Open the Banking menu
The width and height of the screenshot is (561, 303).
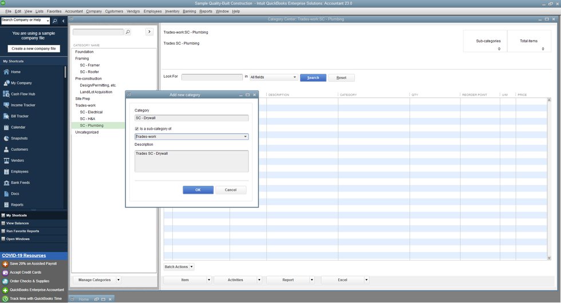pos(189,11)
